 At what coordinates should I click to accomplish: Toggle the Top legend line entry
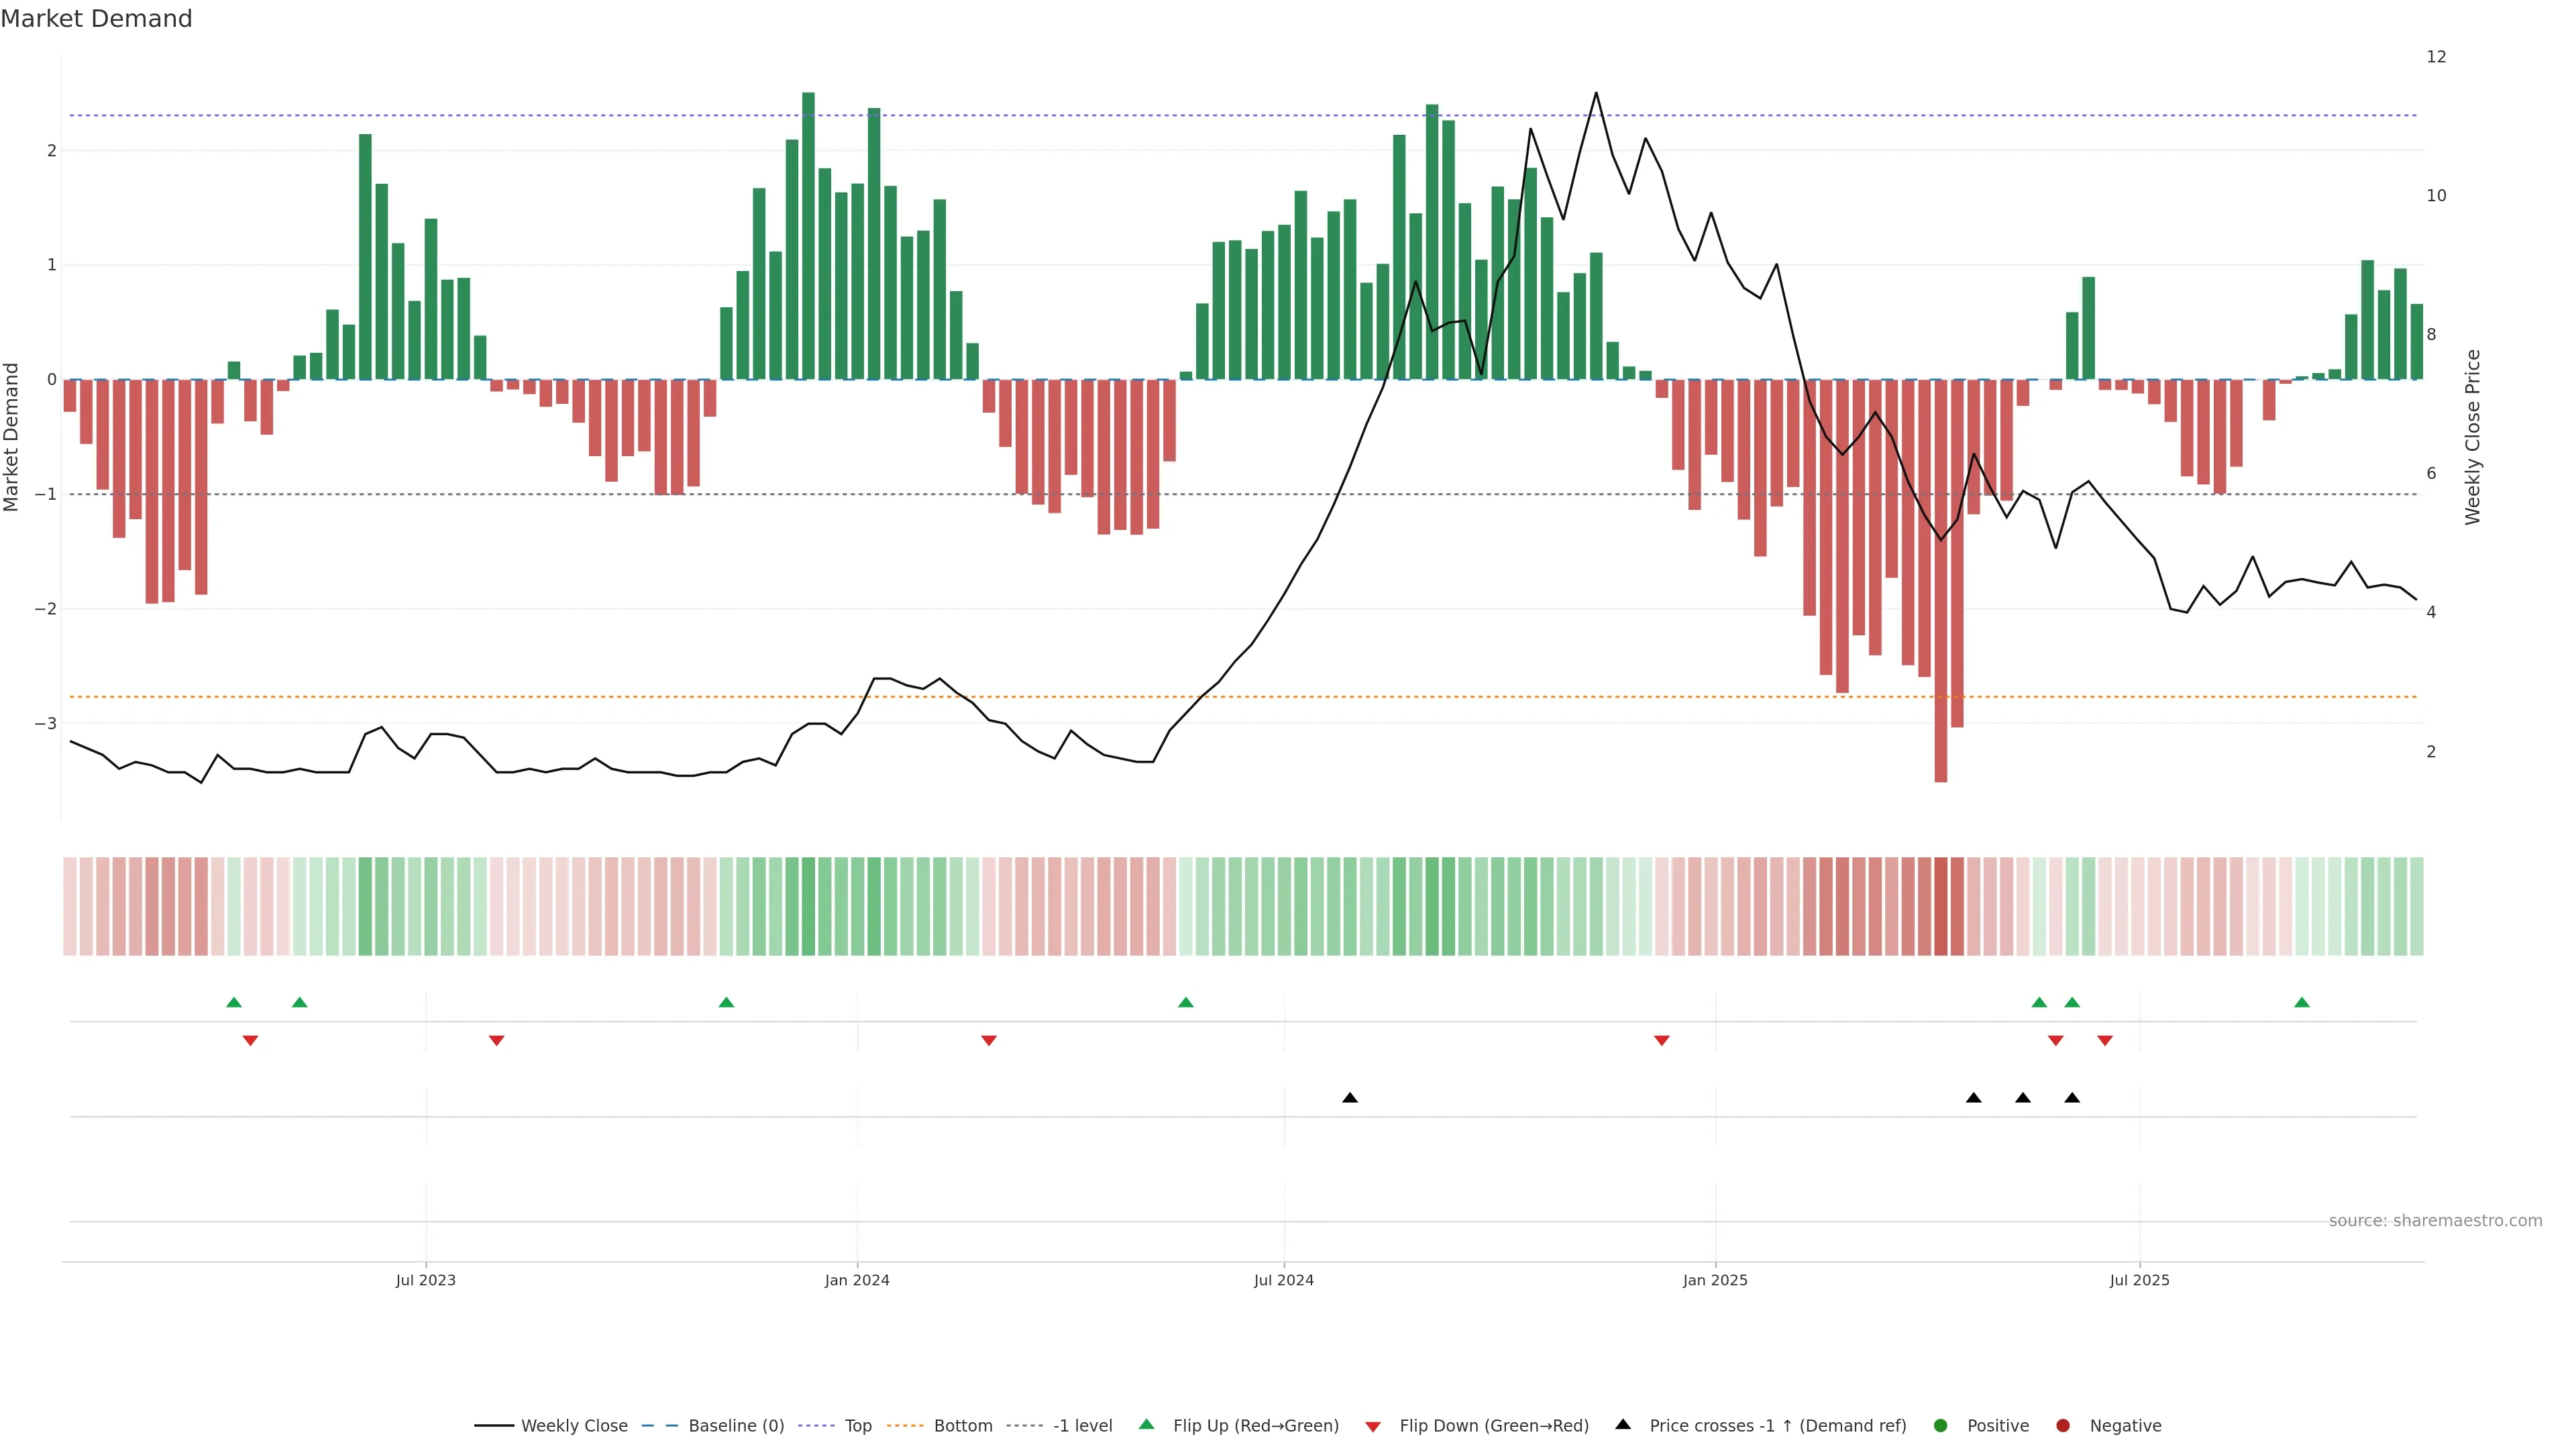(x=857, y=1425)
